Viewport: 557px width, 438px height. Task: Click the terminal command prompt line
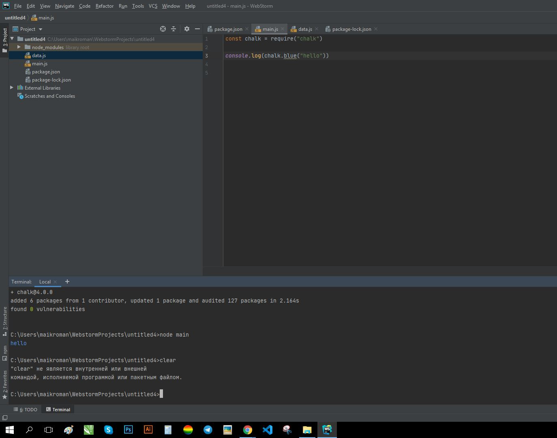point(87,394)
